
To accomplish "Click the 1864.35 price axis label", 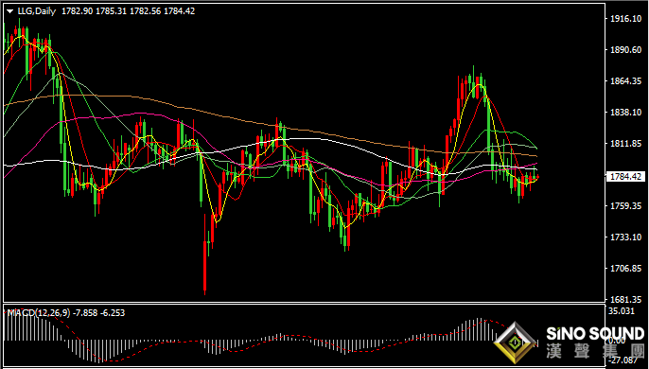I will [626, 81].
